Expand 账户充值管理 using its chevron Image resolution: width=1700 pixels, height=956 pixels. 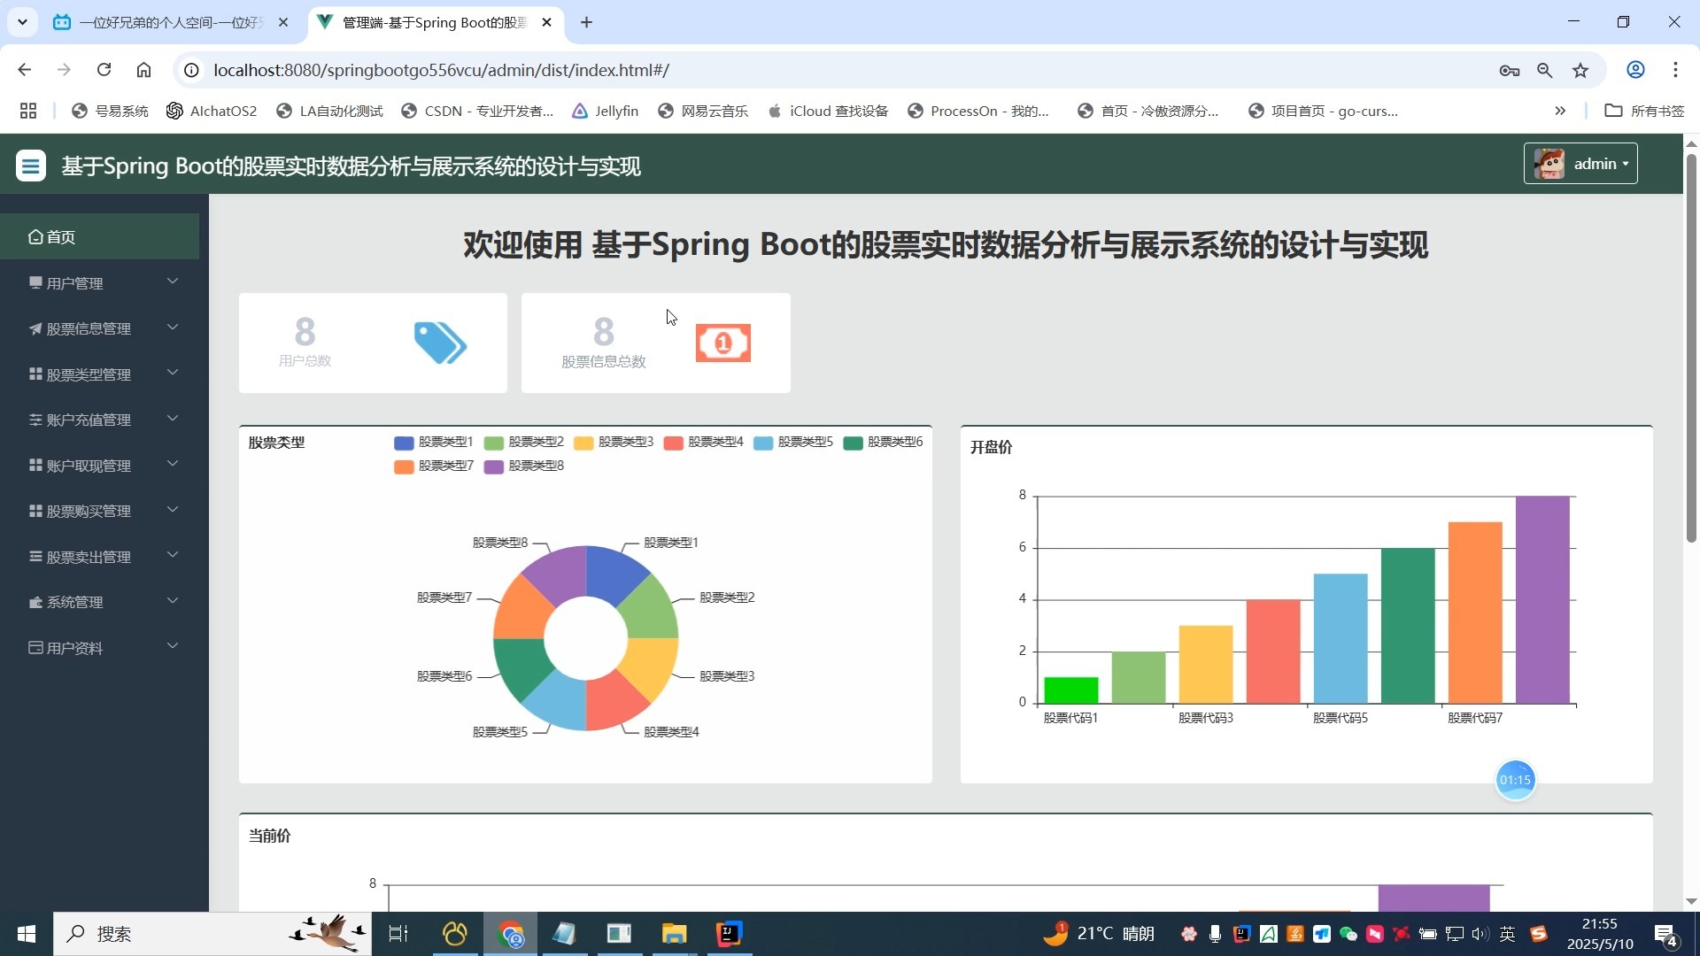tap(173, 419)
